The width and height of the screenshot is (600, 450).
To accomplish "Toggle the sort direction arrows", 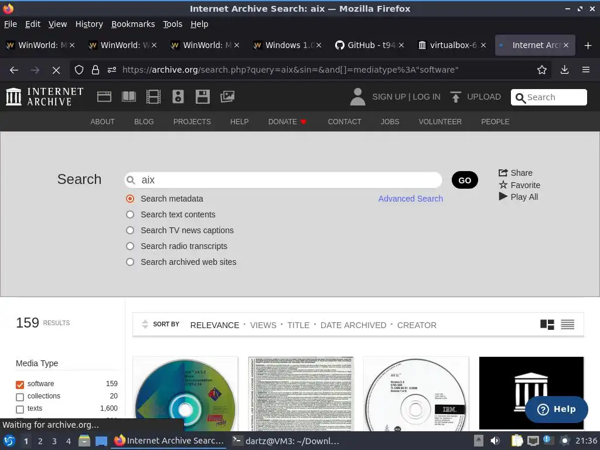I will point(145,324).
